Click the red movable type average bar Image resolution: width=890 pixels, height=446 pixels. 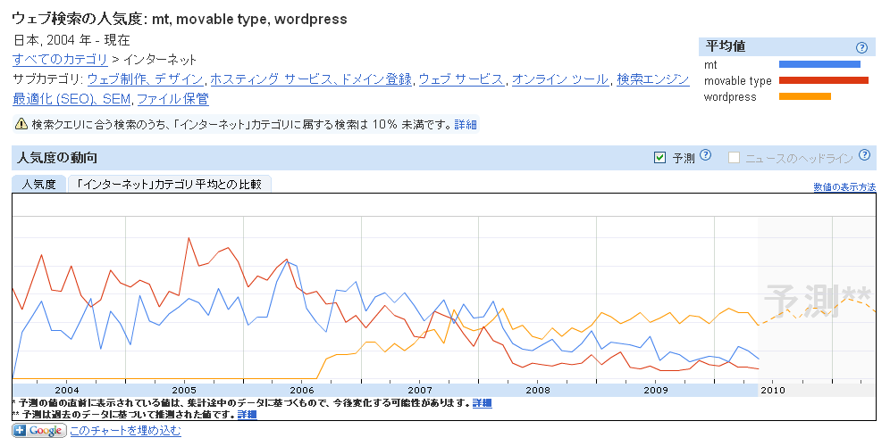coord(824,80)
